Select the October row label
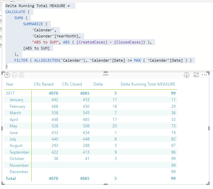The height and width of the screenshot is (189, 213). pyautogui.click(x=17, y=159)
